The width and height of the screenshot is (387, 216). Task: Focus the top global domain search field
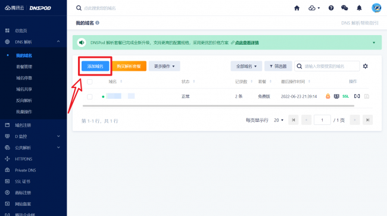coord(99,8)
